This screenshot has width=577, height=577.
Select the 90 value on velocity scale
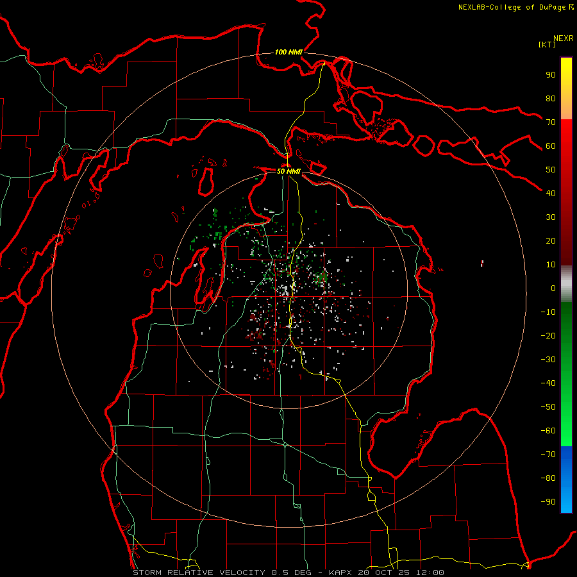(551, 75)
